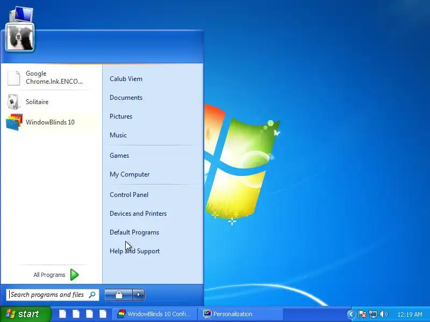The image size is (430, 322).
Task: Click the fourth quick launch document icon
Action: [x=103, y=314]
